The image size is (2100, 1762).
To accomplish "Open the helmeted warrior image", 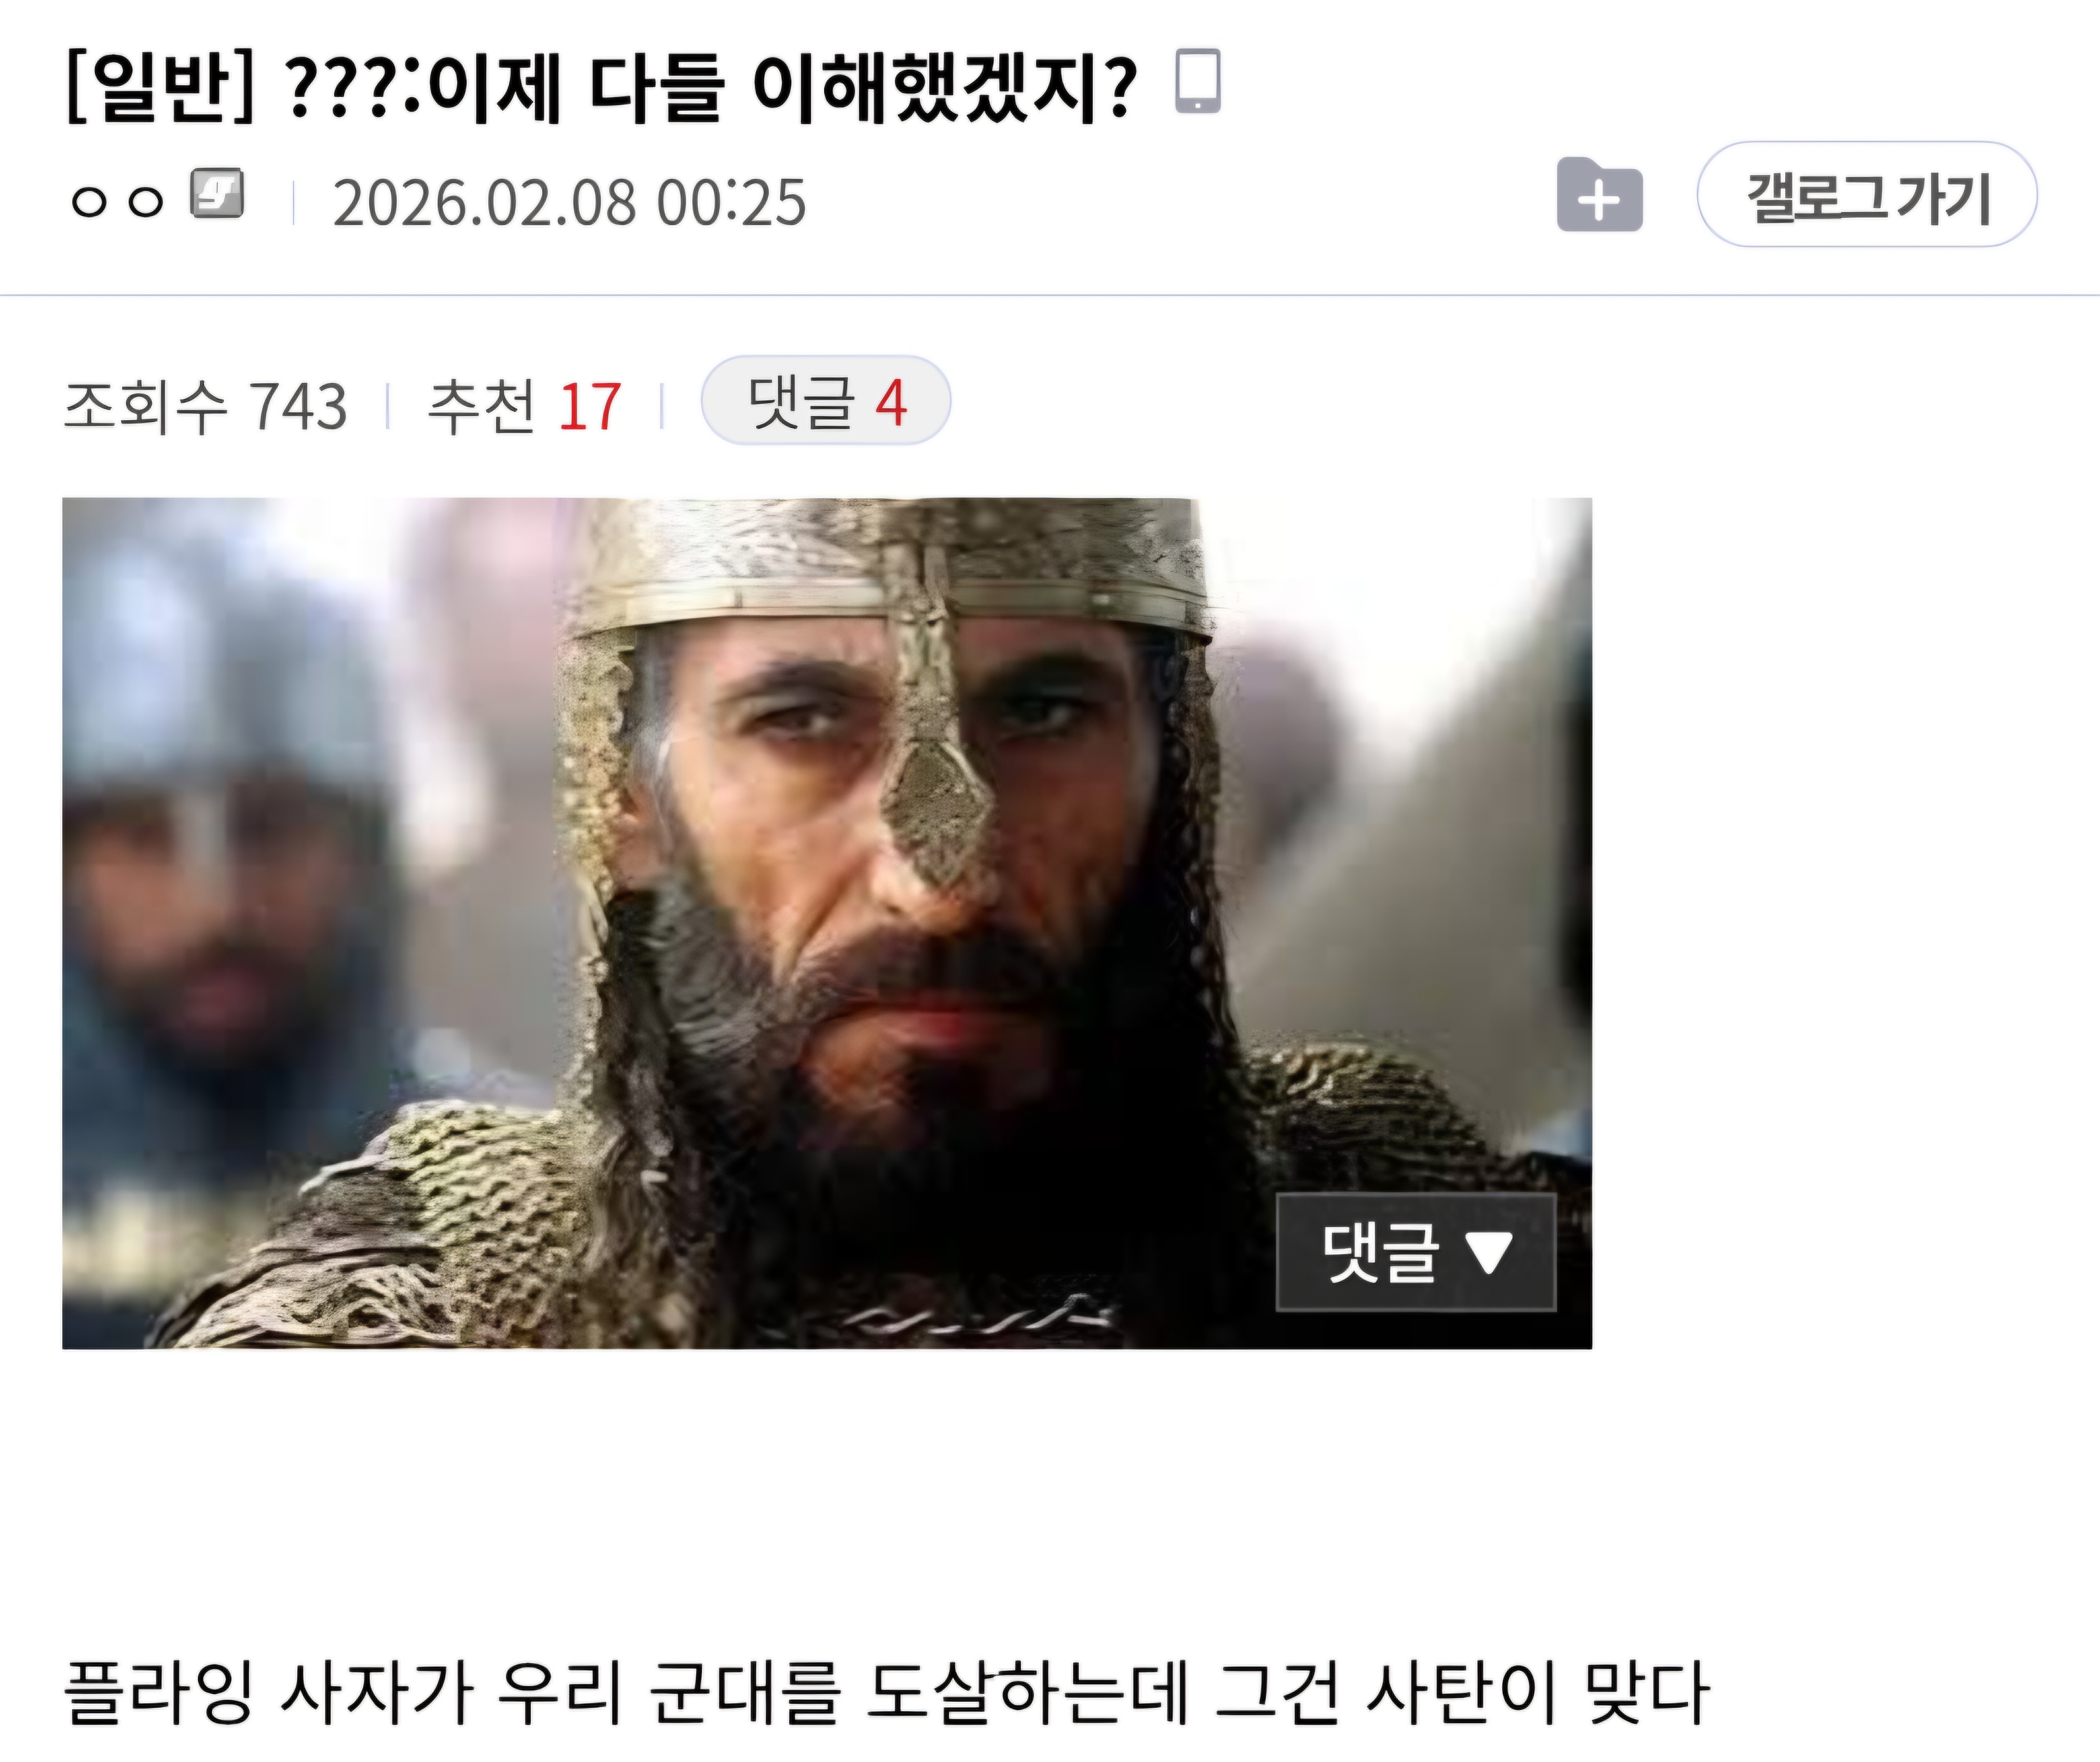I will (827, 923).
